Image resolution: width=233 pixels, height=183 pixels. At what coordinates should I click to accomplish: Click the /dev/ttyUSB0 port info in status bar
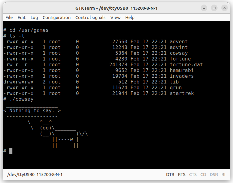tap(35, 175)
